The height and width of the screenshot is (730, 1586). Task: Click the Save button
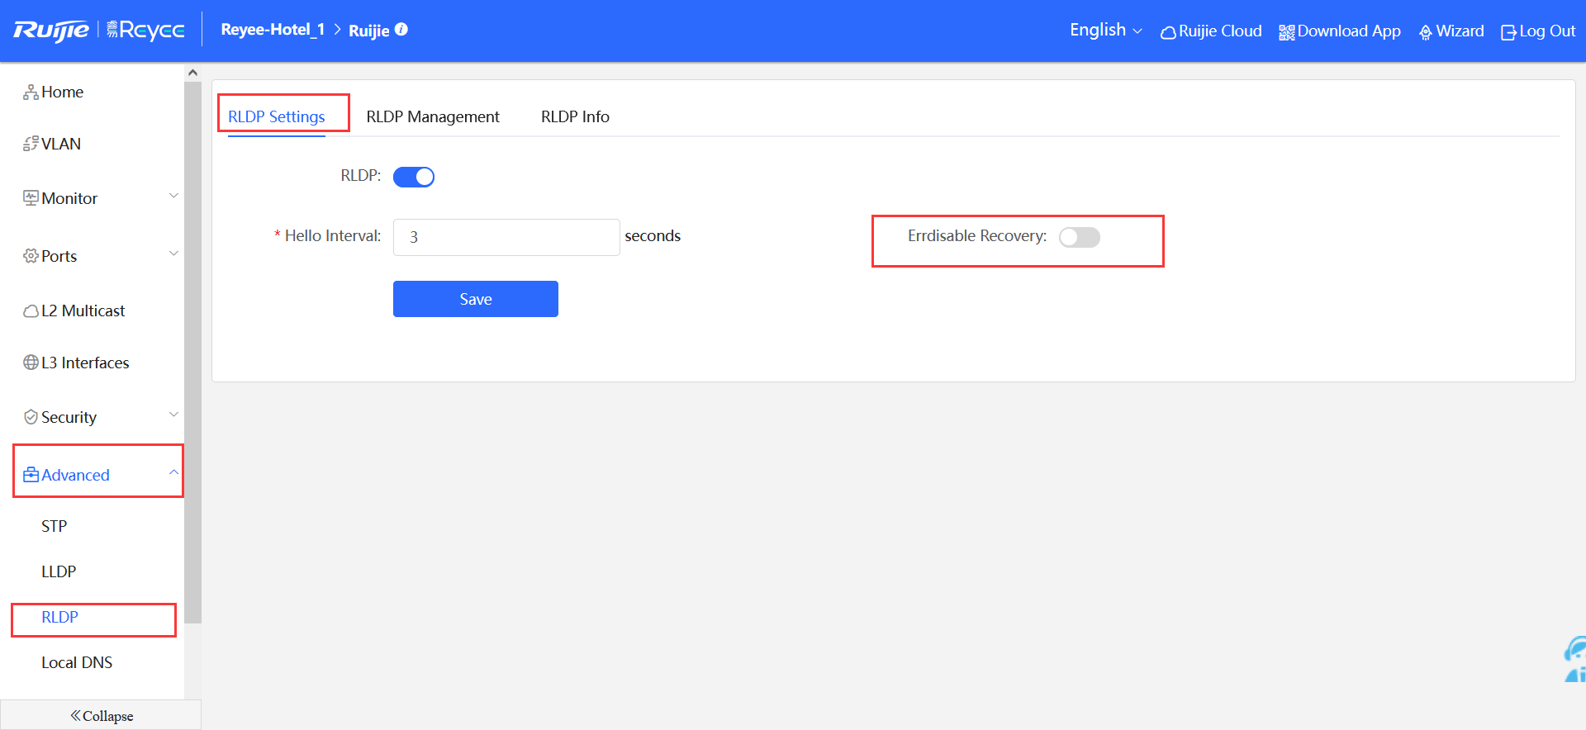[475, 299]
